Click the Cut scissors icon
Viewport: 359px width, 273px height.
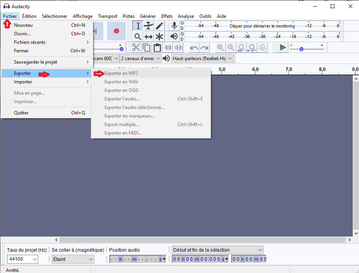136,48
